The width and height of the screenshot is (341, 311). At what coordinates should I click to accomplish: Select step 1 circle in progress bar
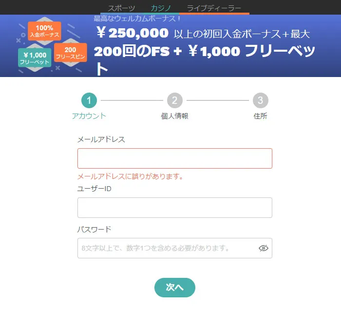tap(89, 101)
